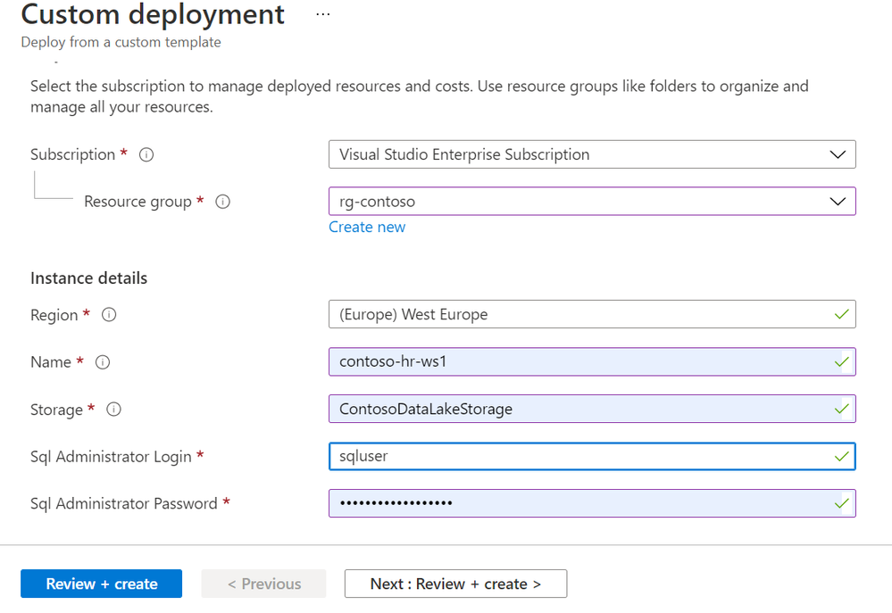Click the Create new resource group link
Viewport: 892px width, 613px height.
(367, 227)
